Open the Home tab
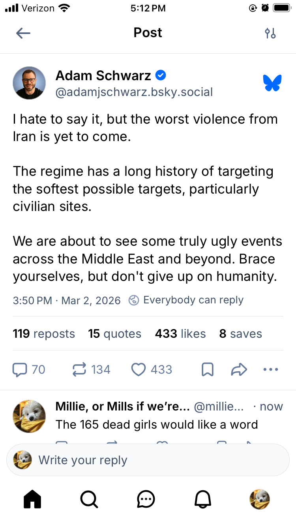 [32, 499]
